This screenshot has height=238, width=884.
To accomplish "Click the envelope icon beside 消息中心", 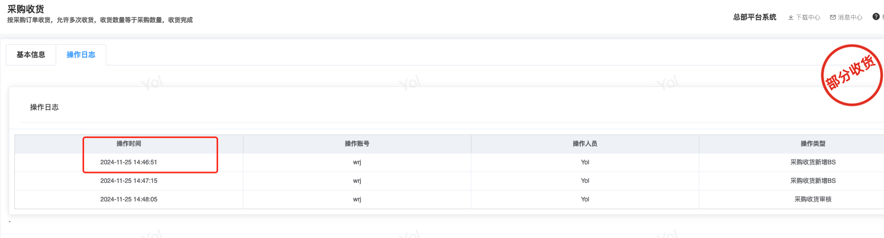I will tap(833, 18).
